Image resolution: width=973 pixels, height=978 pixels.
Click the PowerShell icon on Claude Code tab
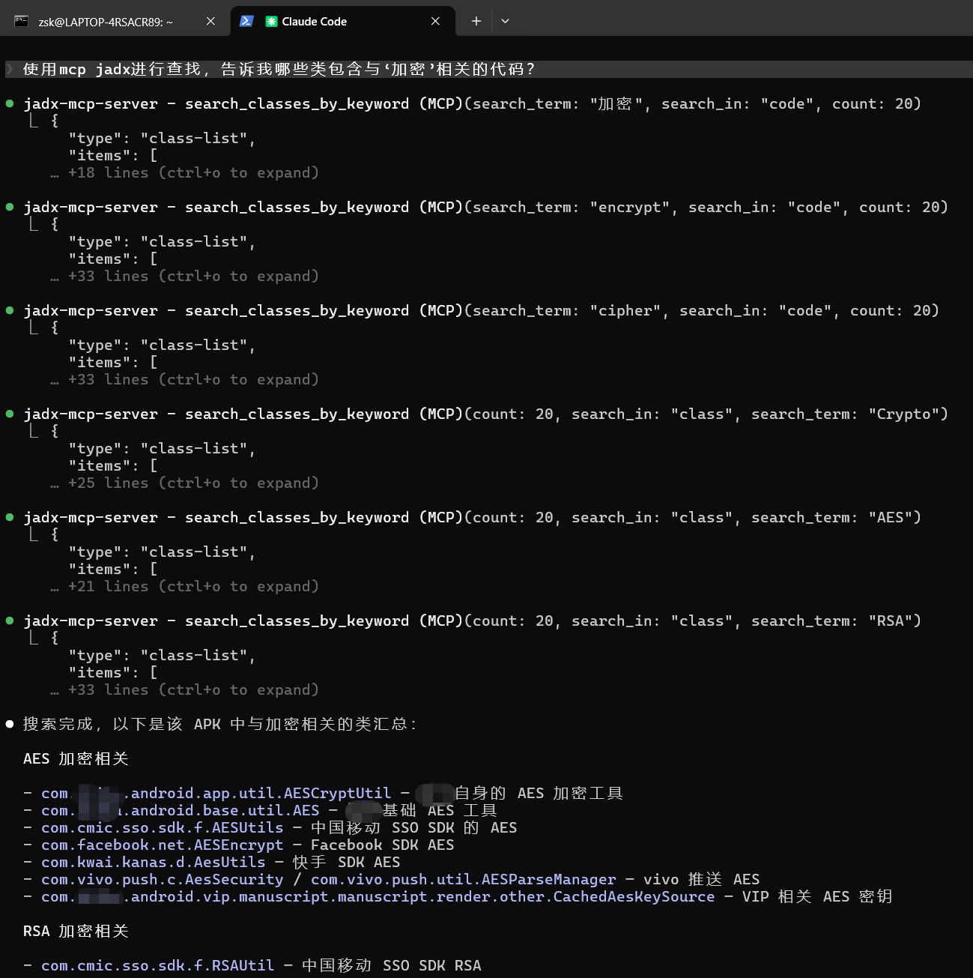(246, 21)
